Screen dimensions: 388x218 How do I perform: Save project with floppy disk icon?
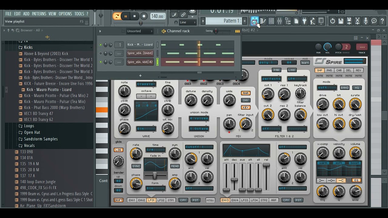click(x=341, y=21)
